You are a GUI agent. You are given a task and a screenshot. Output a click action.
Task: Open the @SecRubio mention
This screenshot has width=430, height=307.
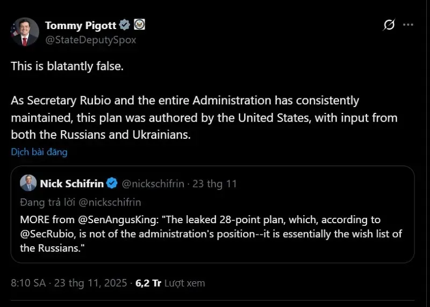(x=45, y=234)
